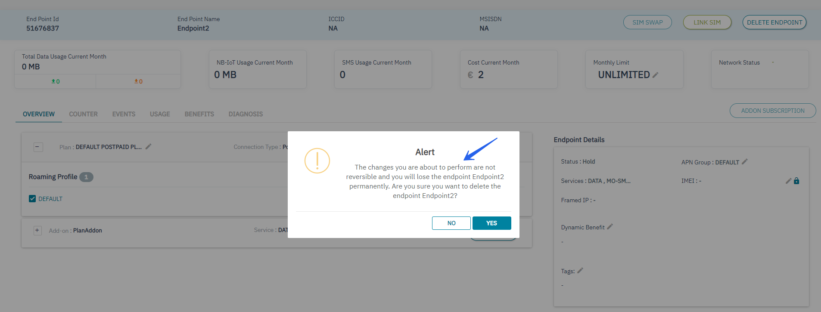Screen dimensions: 821x312
Task: Expand the PlanAddon add-on row
Action: (37, 230)
